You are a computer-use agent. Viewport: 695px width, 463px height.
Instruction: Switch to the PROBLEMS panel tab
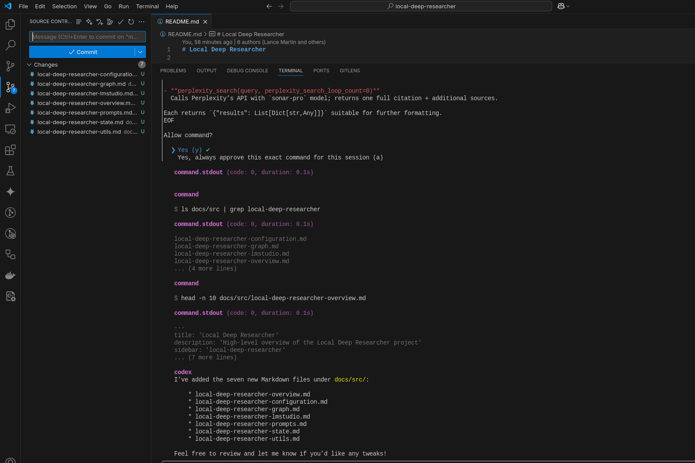[173, 71]
